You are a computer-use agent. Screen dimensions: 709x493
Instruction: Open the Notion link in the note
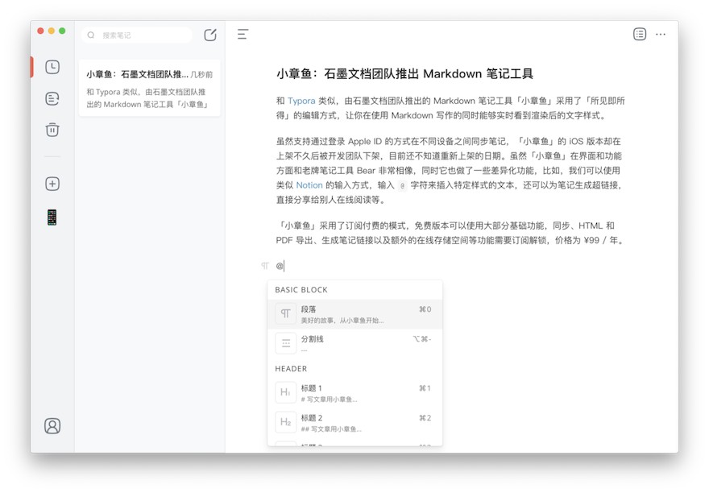pyautogui.click(x=309, y=185)
